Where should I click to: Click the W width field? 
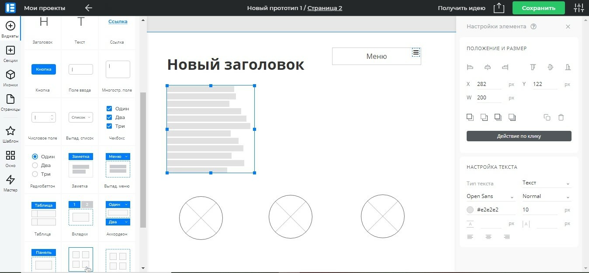(489, 98)
